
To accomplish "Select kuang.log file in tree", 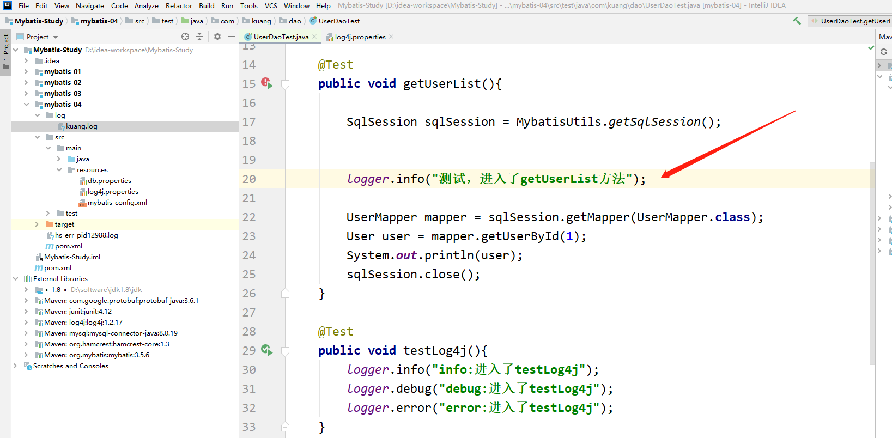I will [x=82, y=126].
